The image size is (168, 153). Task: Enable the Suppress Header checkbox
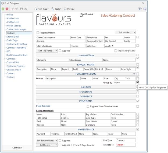pyautogui.click(x=38, y=33)
